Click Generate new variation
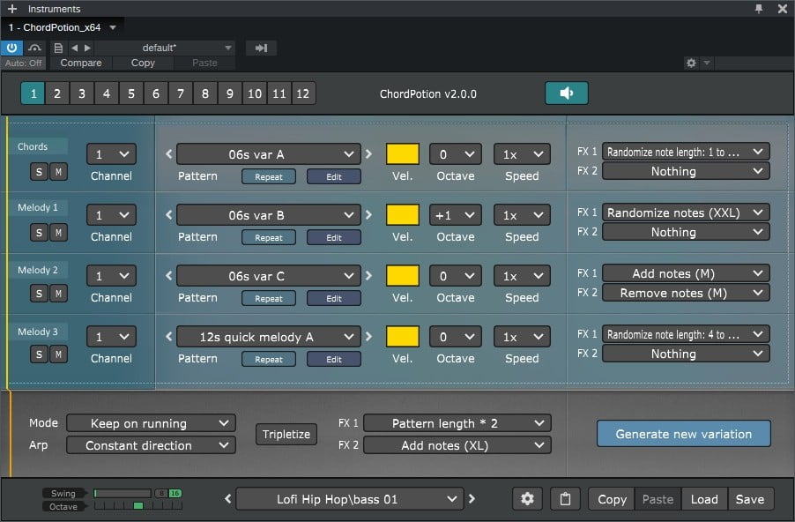The height and width of the screenshot is (522, 795). [x=684, y=434]
